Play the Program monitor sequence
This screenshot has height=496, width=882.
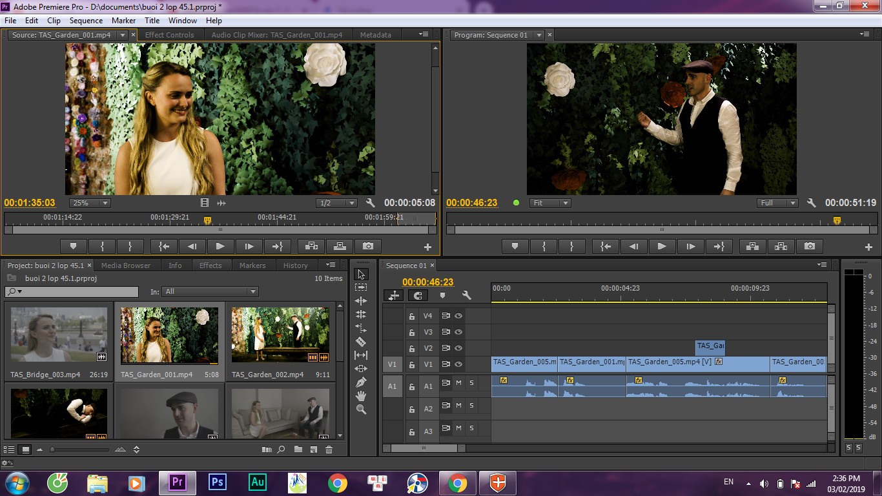(662, 246)
